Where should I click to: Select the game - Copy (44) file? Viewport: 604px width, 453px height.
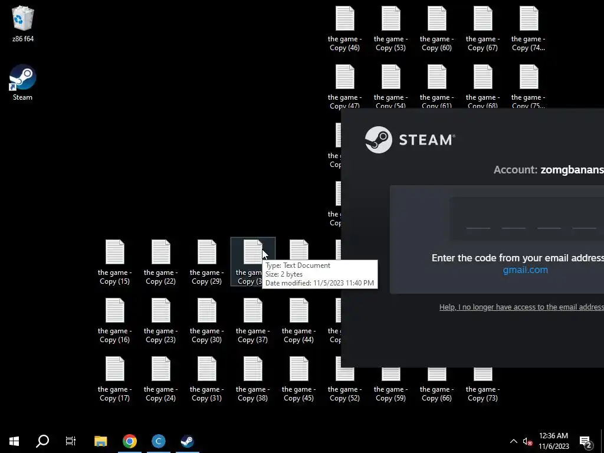tap(298, 321)
